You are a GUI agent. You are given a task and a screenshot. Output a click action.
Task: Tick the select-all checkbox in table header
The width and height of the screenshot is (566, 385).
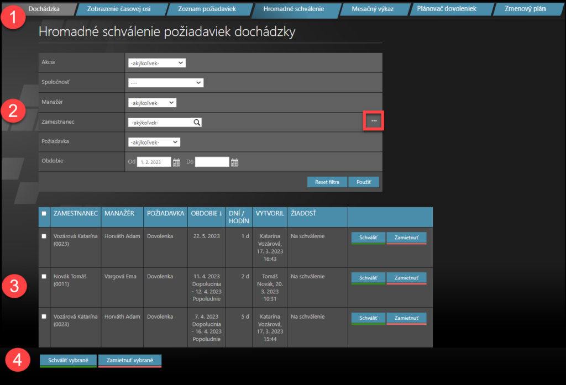[x=44, y=214]
